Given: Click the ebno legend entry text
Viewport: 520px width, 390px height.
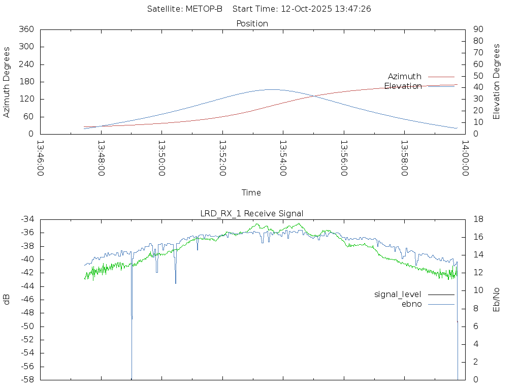Looking at the screenshot, I should [x=411, y=304].
